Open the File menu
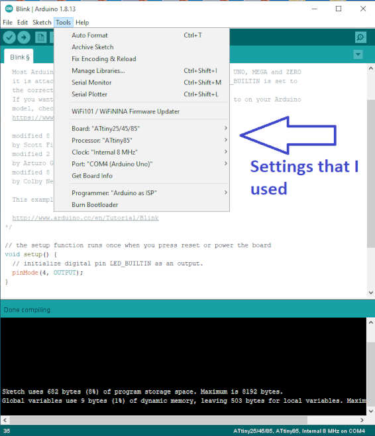 click(x=7, y=23)
